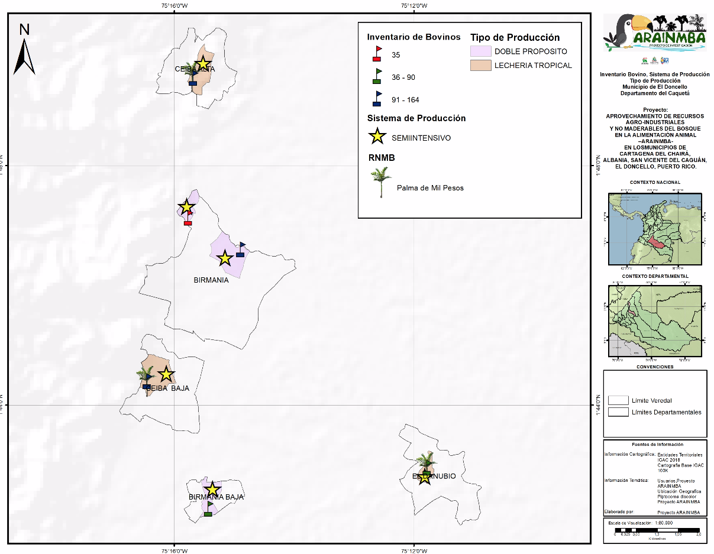The width and height of the screenshot is (714, 554).
Task: Click the 'Municipio de El Doncello' title line
Action: (655, 87)
